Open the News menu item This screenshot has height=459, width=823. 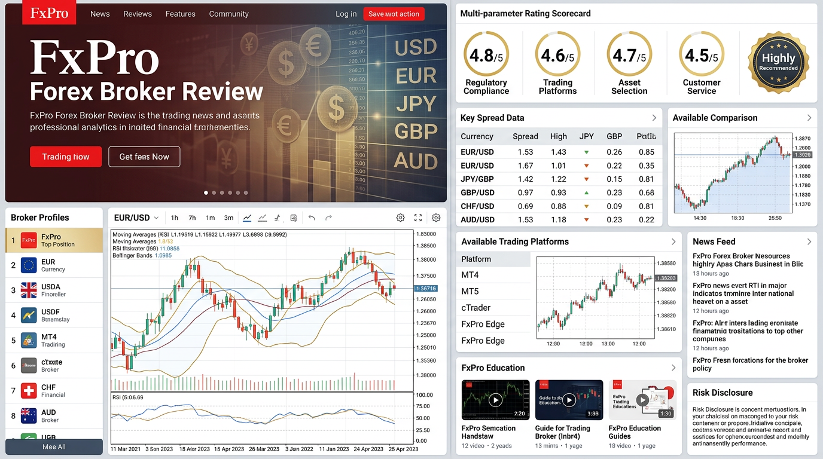pos(100,14)
